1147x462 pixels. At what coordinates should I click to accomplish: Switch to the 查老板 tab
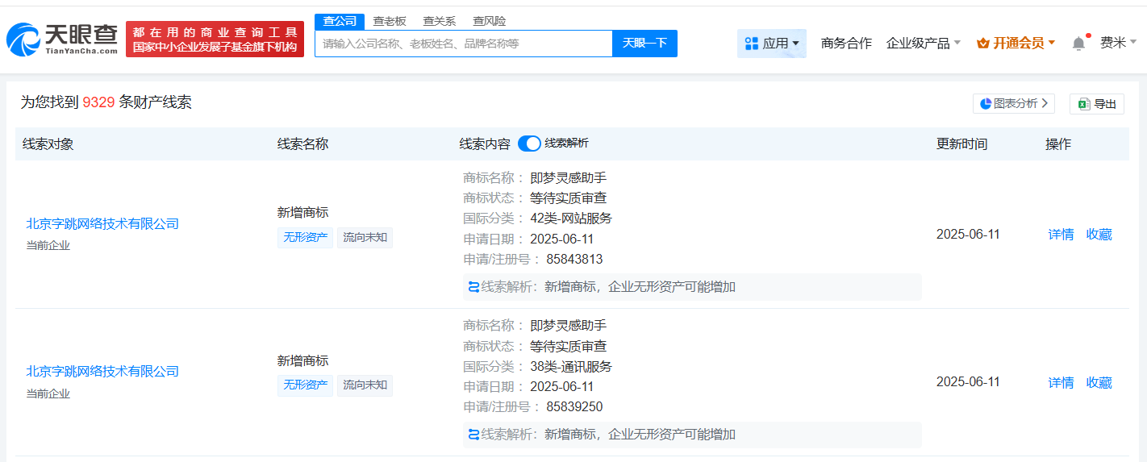389,21
